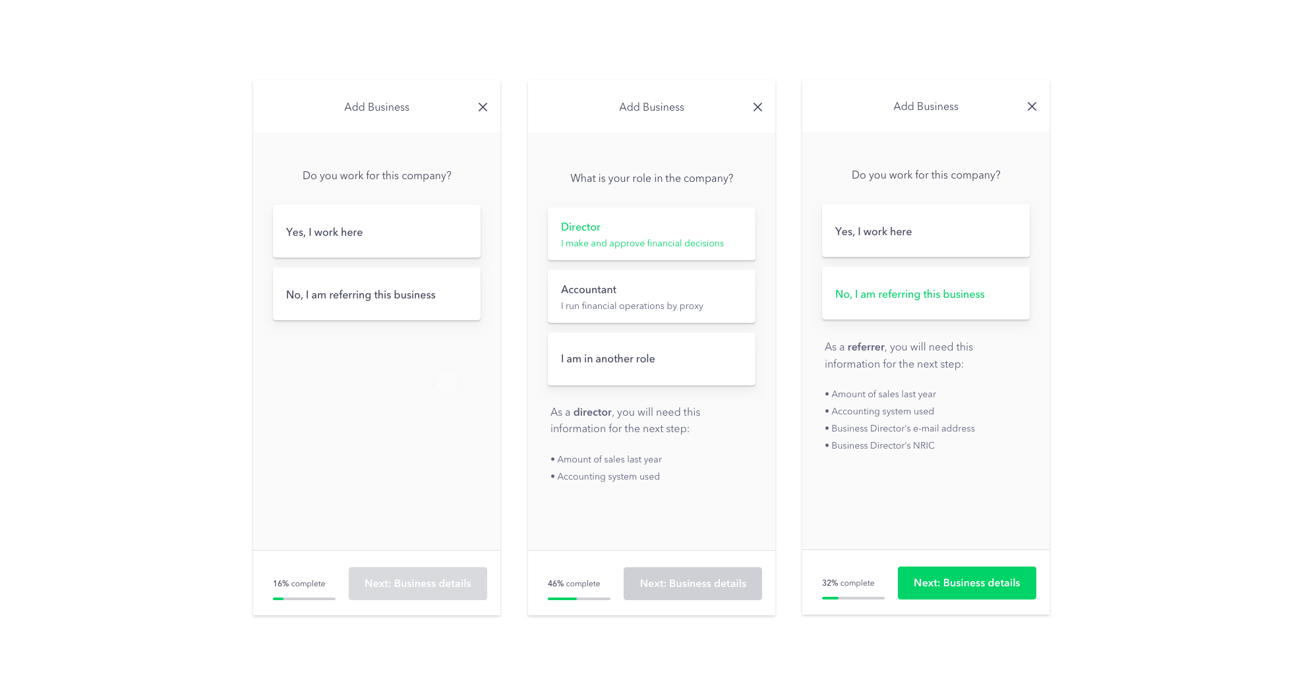Screen dimensions: 1302x695
Task: Click disabled Next button in middle panel
Action: [x=693, y=584]
